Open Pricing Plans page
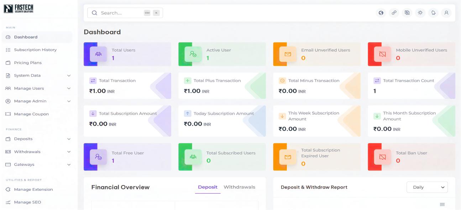 pyautogui.click(x=28, y=63)
